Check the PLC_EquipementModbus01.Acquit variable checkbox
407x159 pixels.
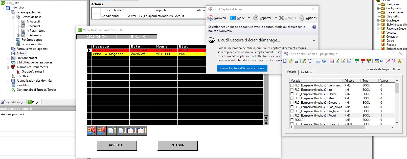292,116
